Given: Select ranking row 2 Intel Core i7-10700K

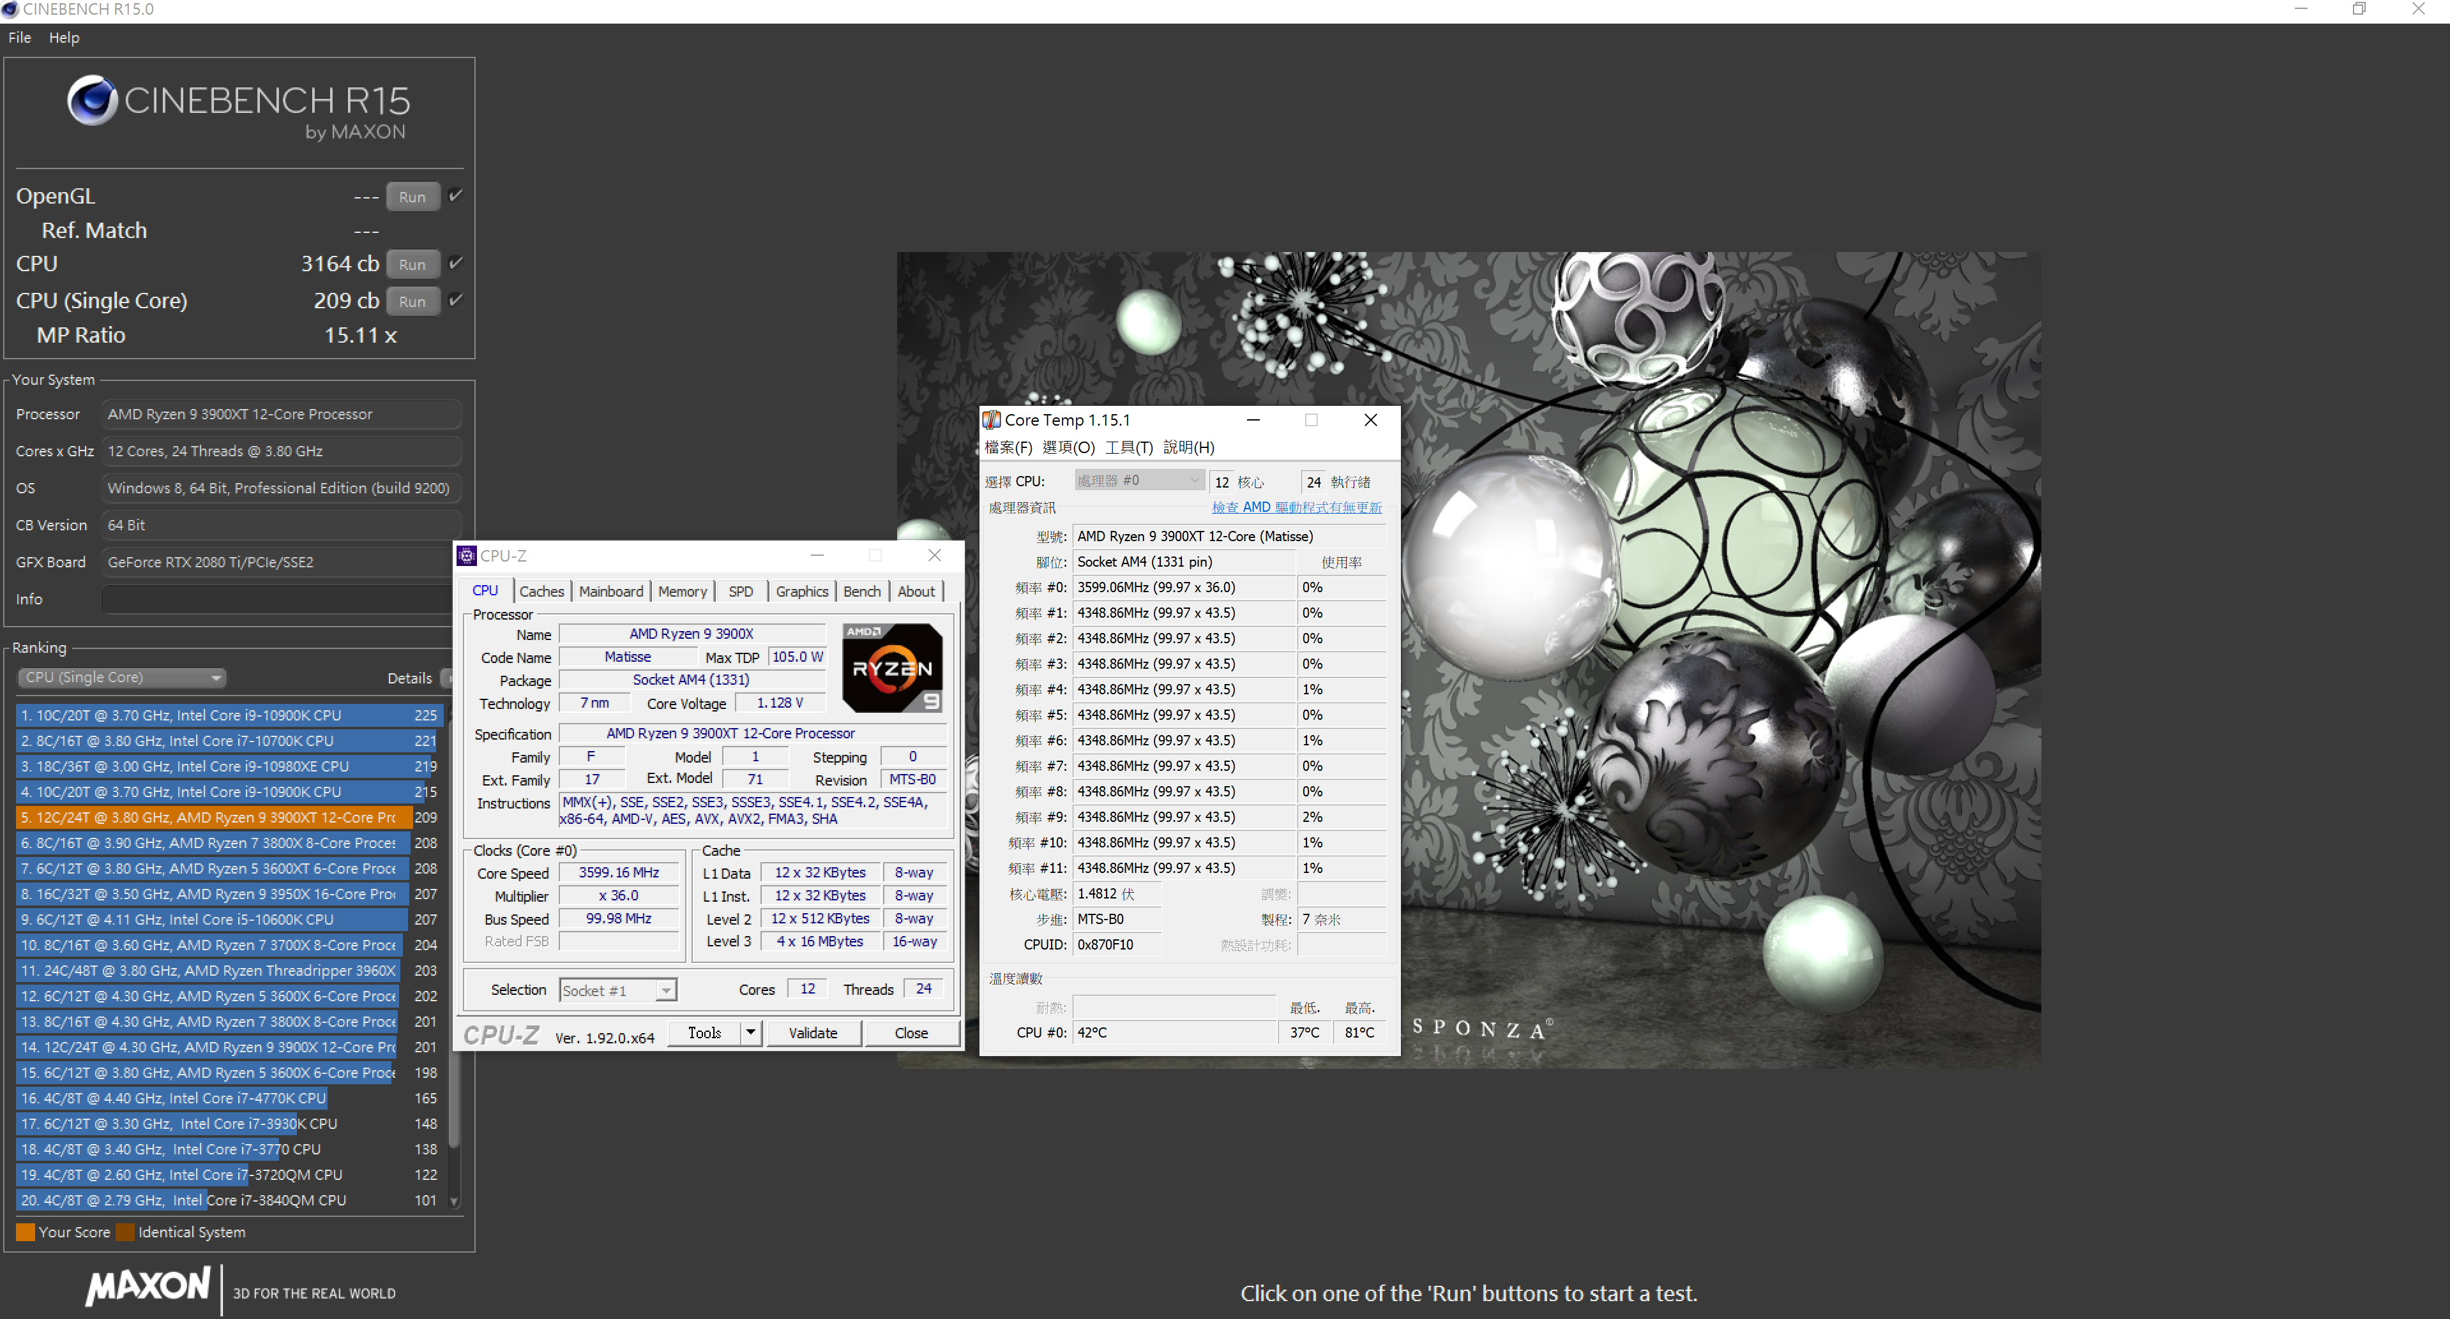Looking at the screenshot, I should (x=228, y=741).
